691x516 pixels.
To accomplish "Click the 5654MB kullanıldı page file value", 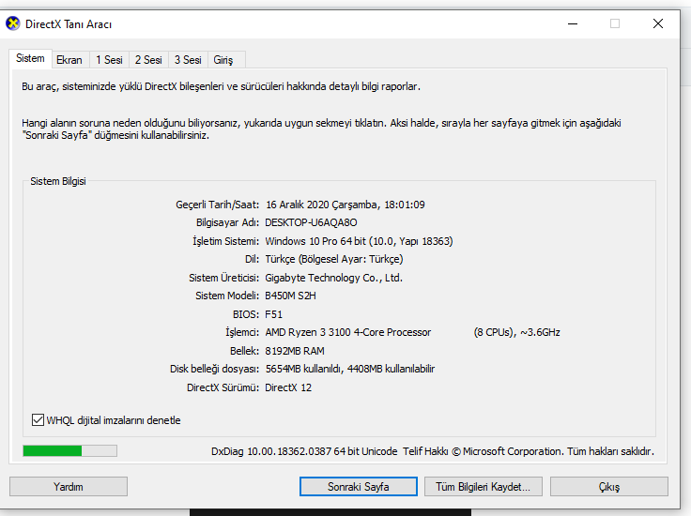I will pos(350,369).
